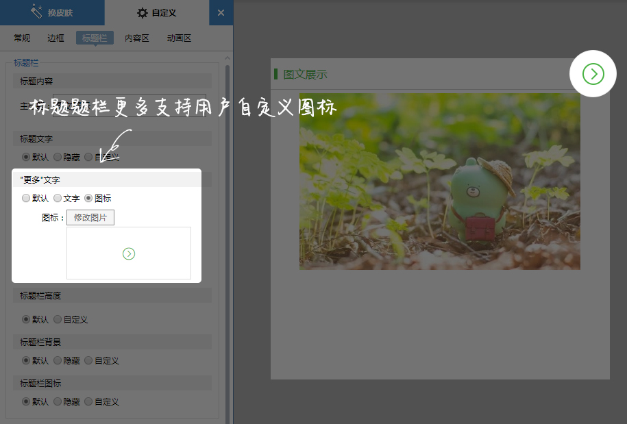Click the bear figurine photo
The width and height of the screenshot is (627, 424).
pos(440,182)
